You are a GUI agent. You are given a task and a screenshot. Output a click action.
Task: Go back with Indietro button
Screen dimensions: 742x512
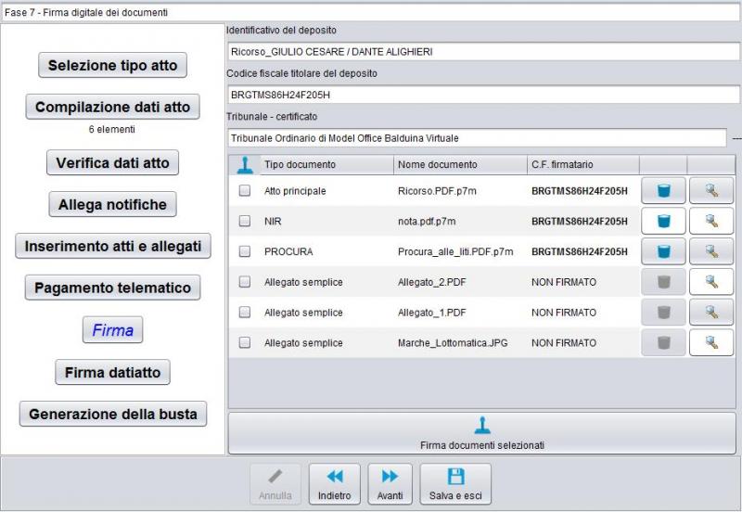[335, 484]
